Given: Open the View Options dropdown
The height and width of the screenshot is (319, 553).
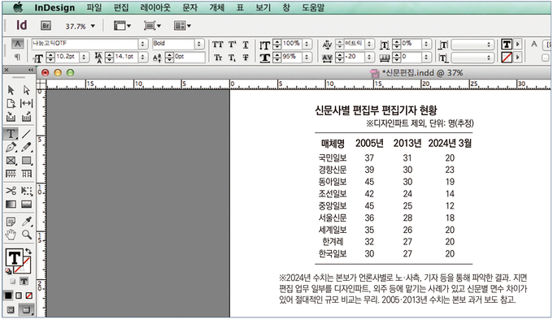Looking at the screenshot, I should coord(122,26).
